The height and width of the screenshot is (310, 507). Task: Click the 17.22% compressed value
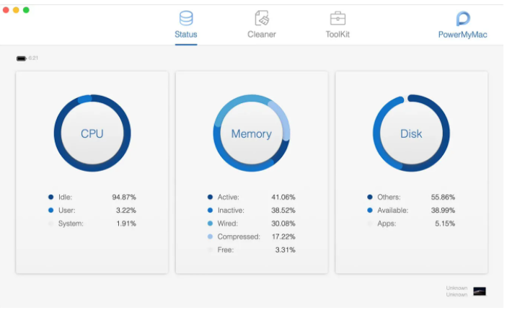point(283,236)
